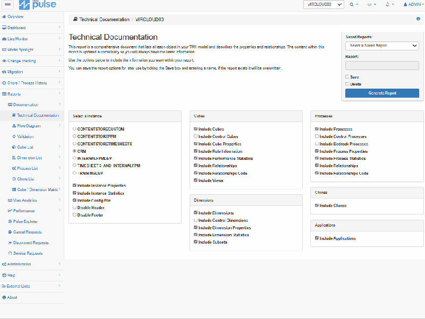
Task: Click the Model Spotlight icon
Action: [4, 49]
